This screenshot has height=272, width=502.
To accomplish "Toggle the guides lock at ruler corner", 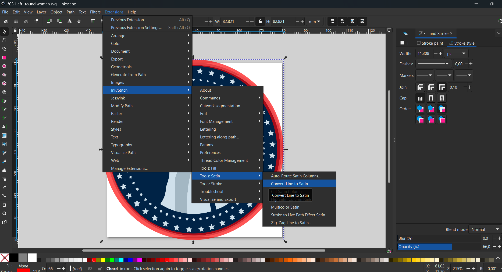I will coord(15,31).
